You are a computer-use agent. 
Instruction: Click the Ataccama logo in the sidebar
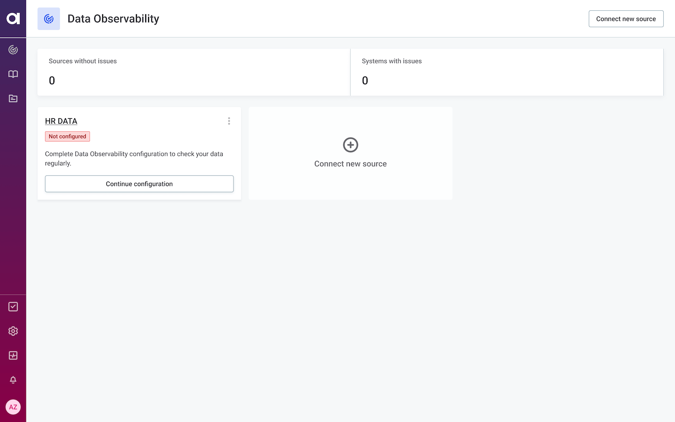(x=13, y=18)
